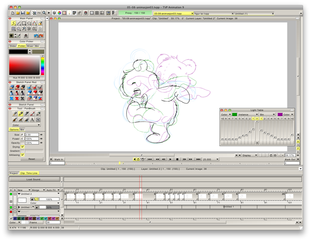The width and height of the screenshot is (311, 241).
Task: Select the red ink bottle in Sketch Panel Red
Action: point(17,93)
